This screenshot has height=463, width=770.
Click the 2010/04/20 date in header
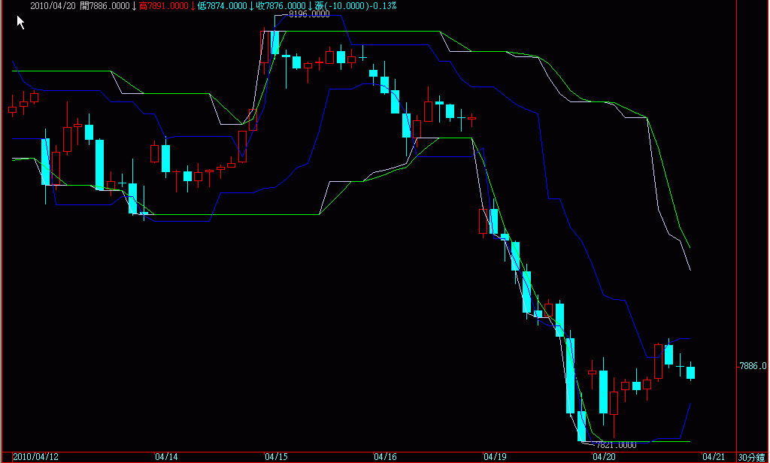53,6
